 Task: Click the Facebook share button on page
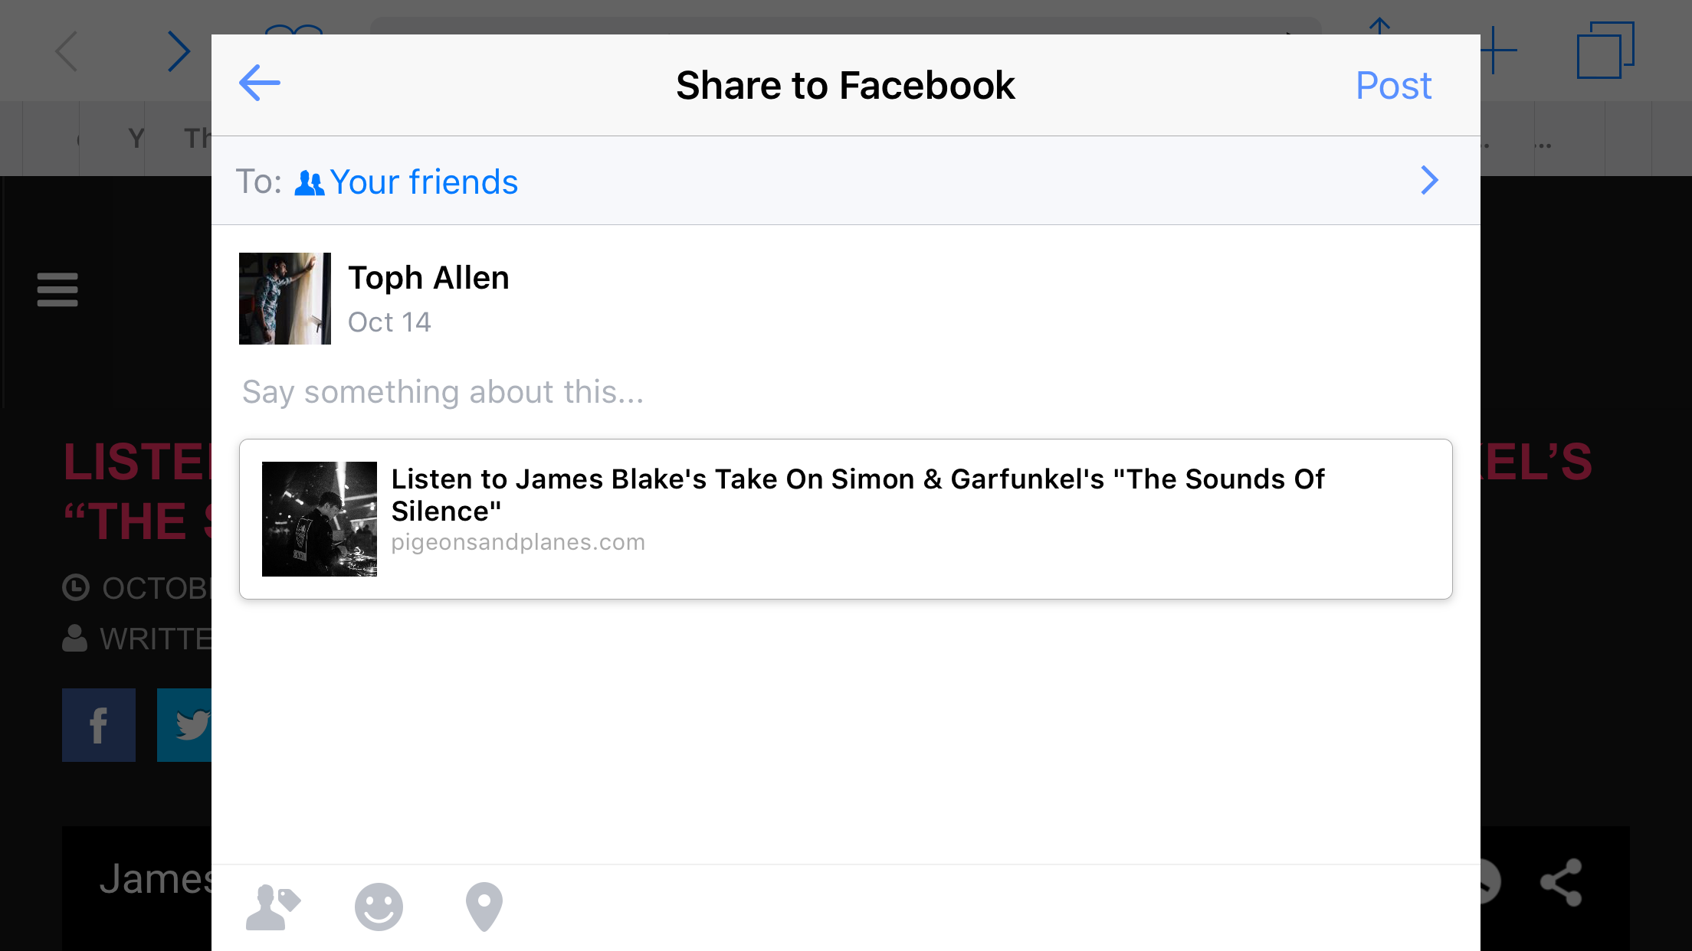[x=99, y=725]
